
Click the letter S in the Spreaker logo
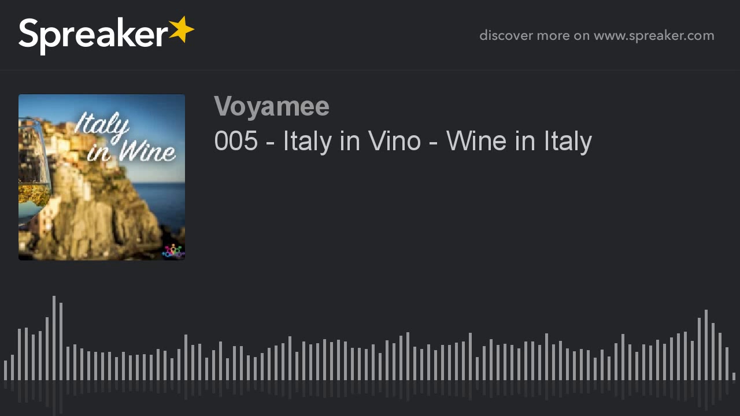pyautogui.click(x=29, y=36)
